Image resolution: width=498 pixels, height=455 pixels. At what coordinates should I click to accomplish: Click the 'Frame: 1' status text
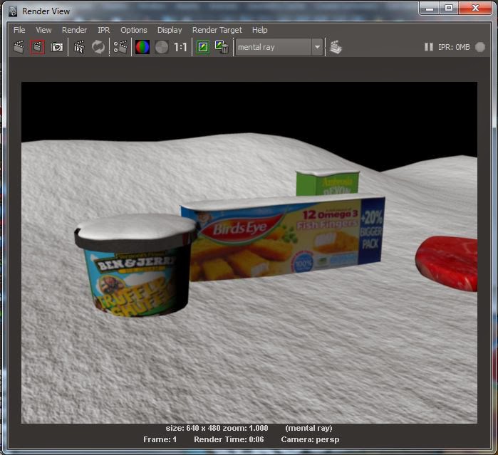[160, 439]
